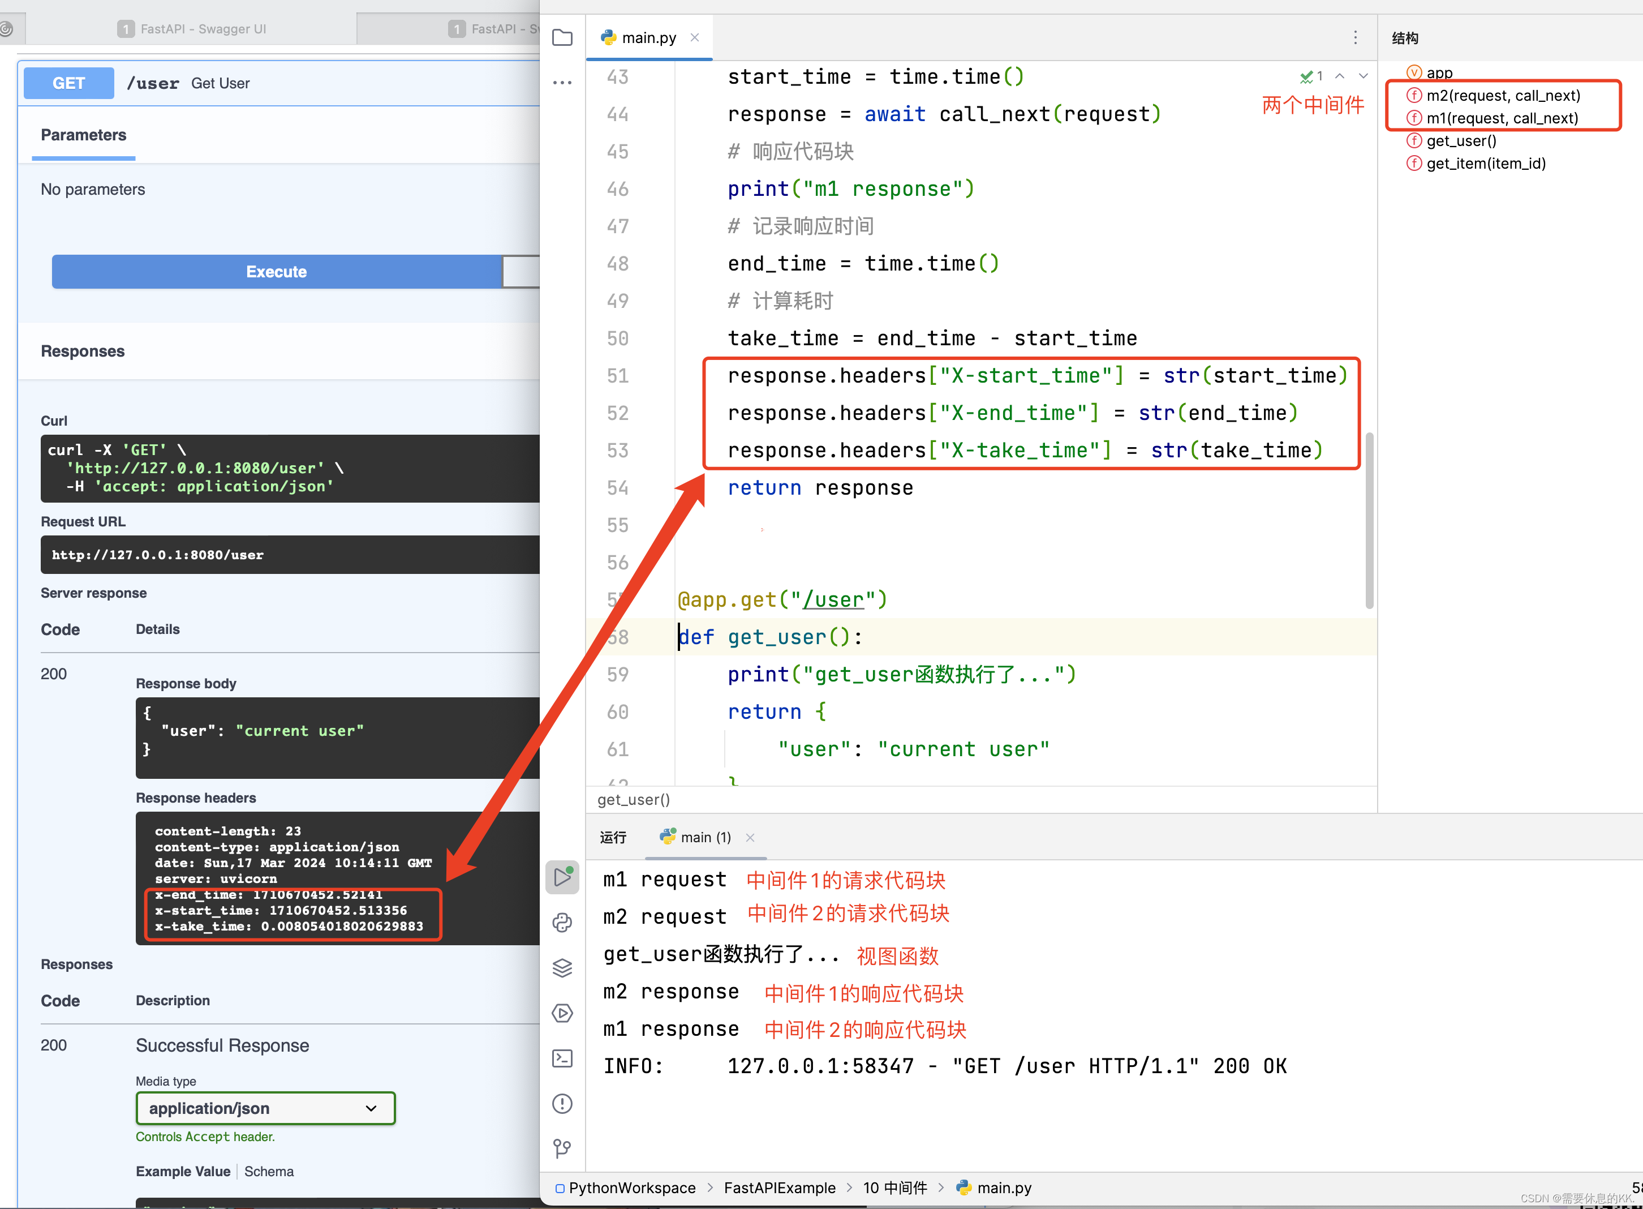This screenshot has width=1643, height=1209.
Task: Click the 'Successful Response' description text
Action: [x=222, y=1046]
